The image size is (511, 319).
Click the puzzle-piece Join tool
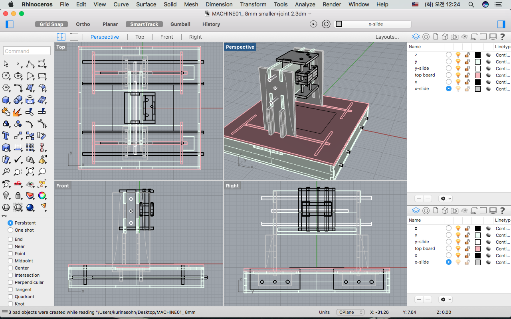coord(6,112)
